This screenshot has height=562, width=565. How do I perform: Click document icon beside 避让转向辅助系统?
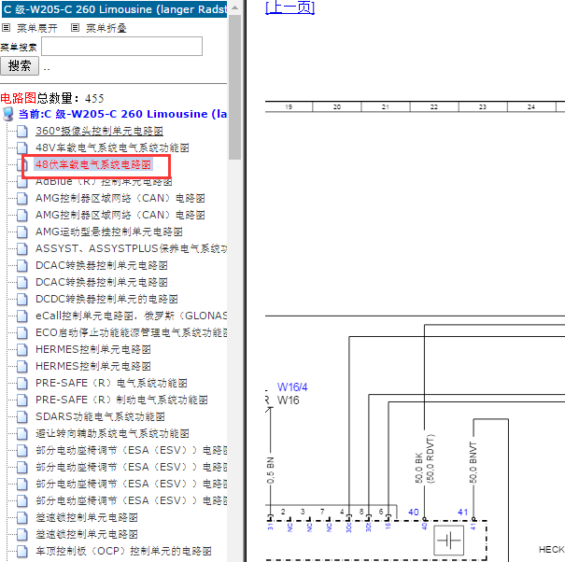click(x=22, y=434)
